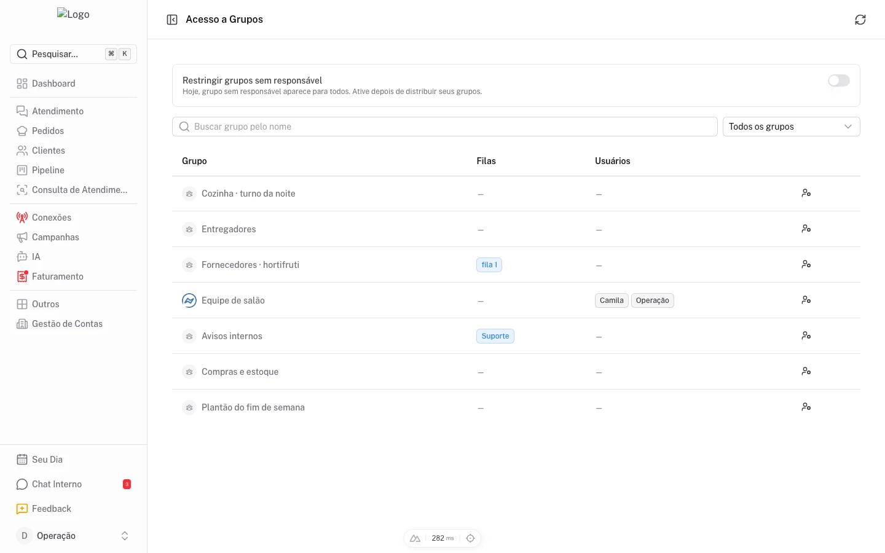Click the refresh icon at top right

pos(860,20)
